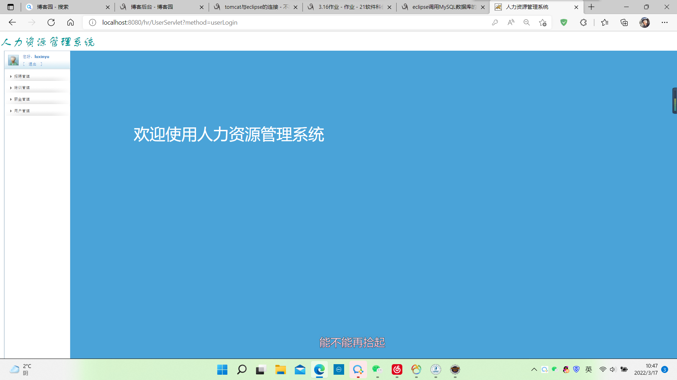The width and height of the screenshot is (677, 380).
Task: Click the address bar URL field
Action: 282,23
